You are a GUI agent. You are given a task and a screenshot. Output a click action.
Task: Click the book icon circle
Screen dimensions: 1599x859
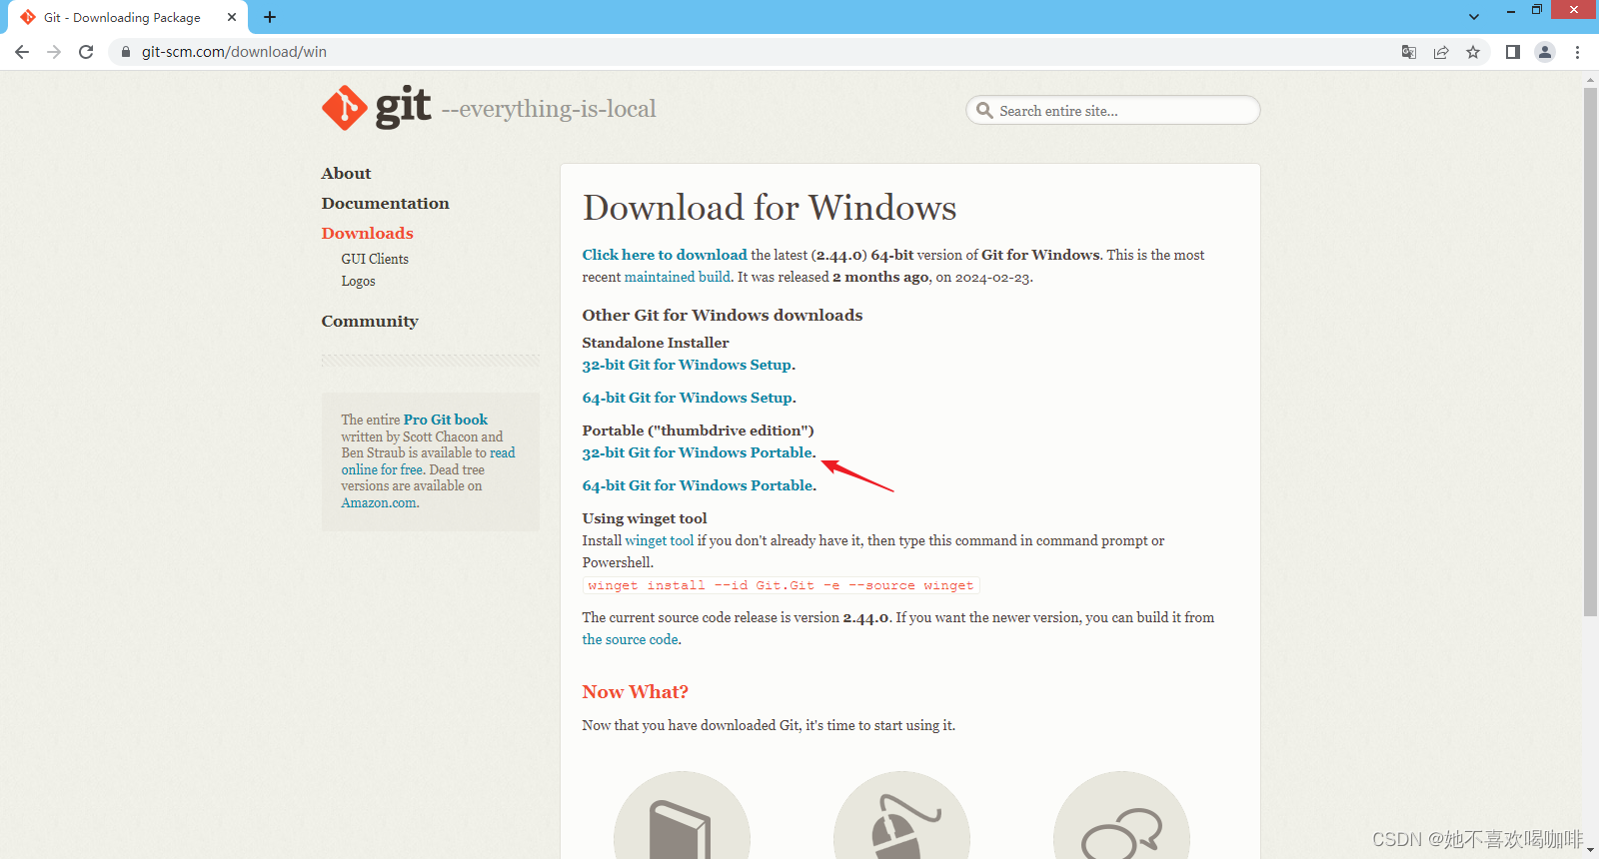coord(682,815)
